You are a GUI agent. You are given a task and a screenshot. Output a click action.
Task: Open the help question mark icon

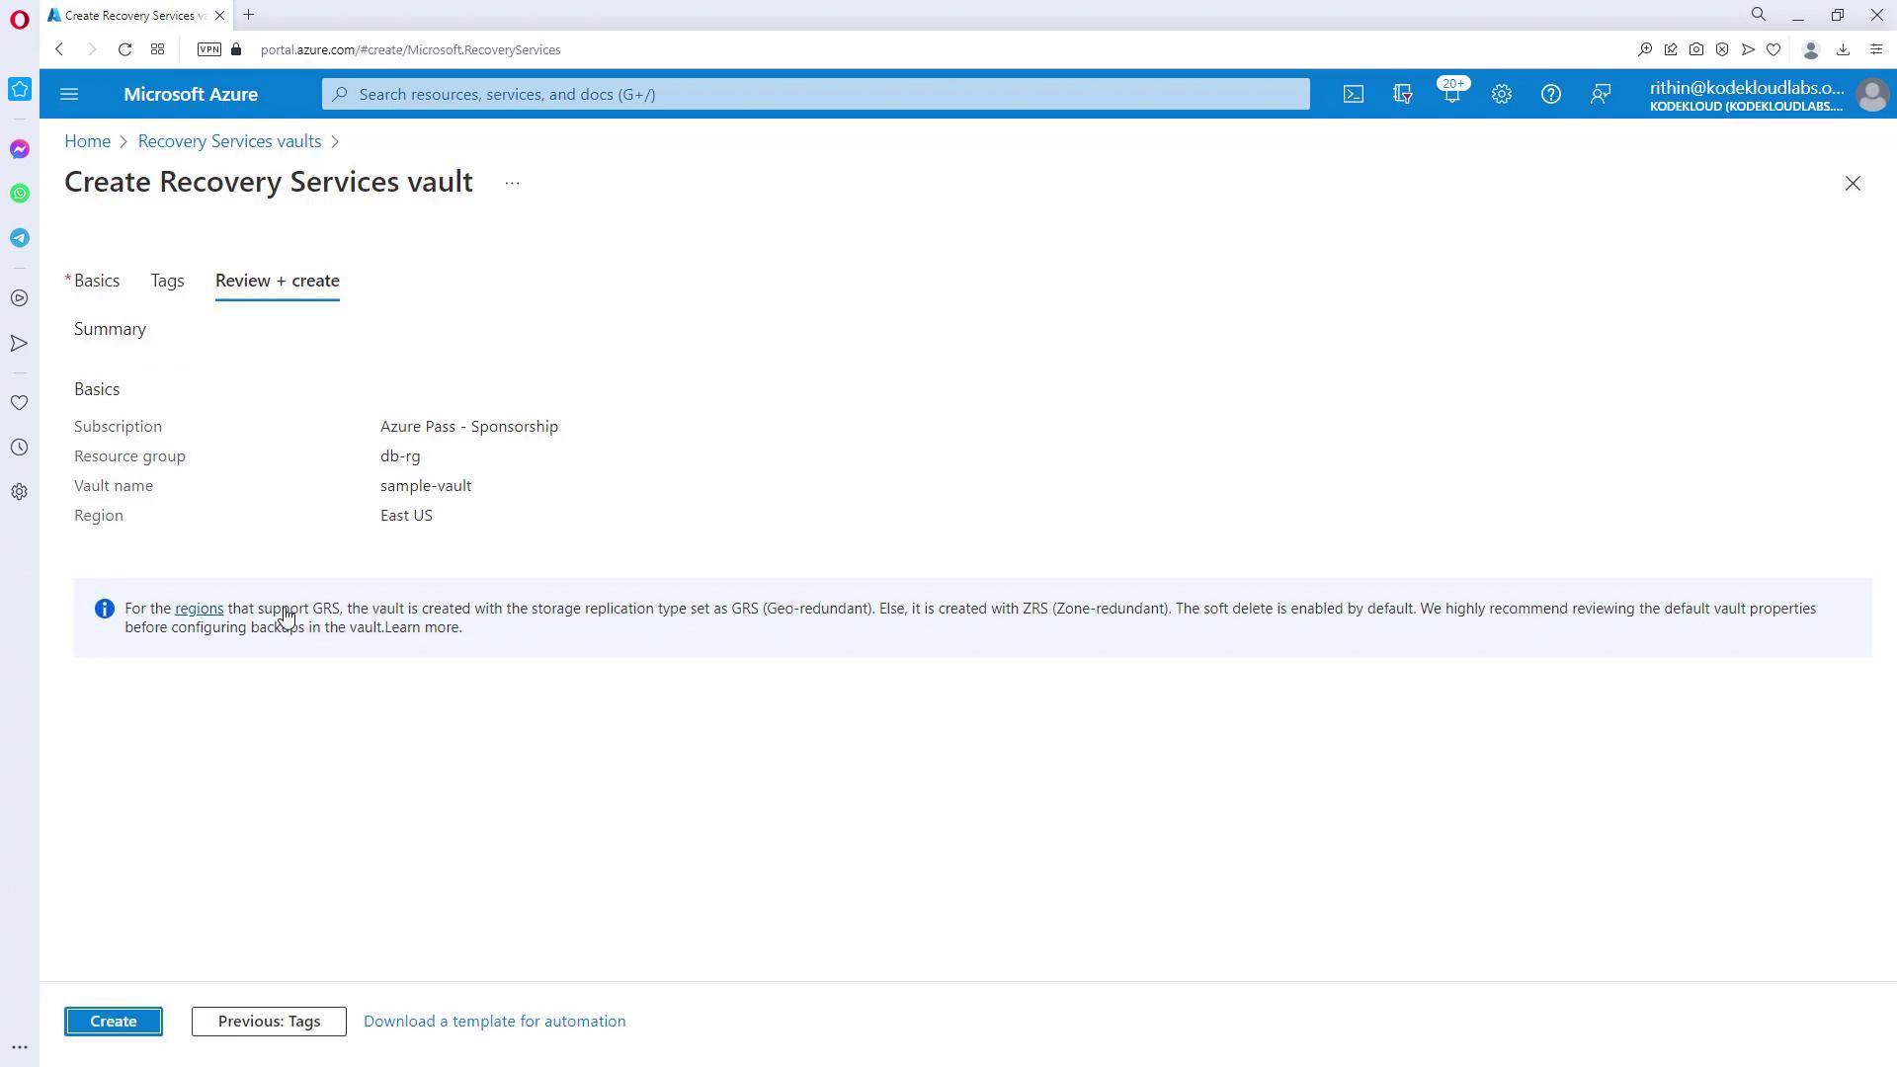[x=1550, y=95]
